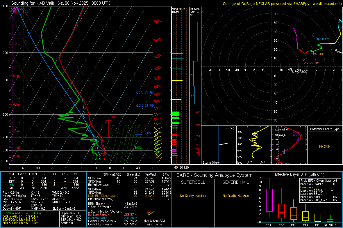343x228 pixels.
Task: Click the 'SEVERE HAIL' SARS column header
Action: [x=235, y=182]
